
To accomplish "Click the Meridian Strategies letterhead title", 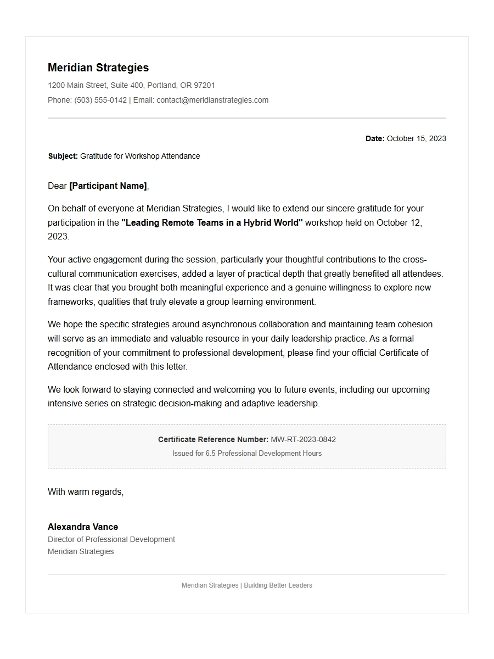I will [98, 68].
